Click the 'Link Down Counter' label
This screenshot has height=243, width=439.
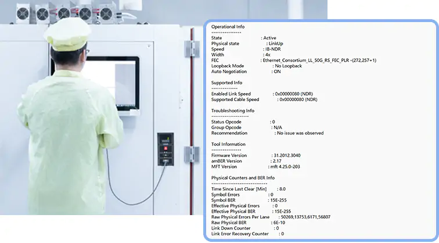(x=231, y=228)
